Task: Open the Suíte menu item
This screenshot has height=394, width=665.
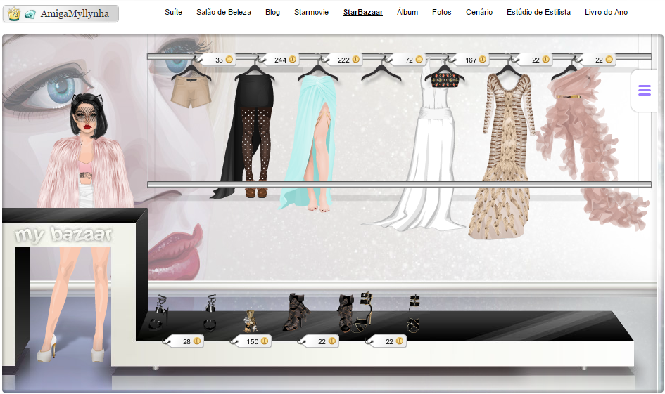Action: click(x=173, y=12)
